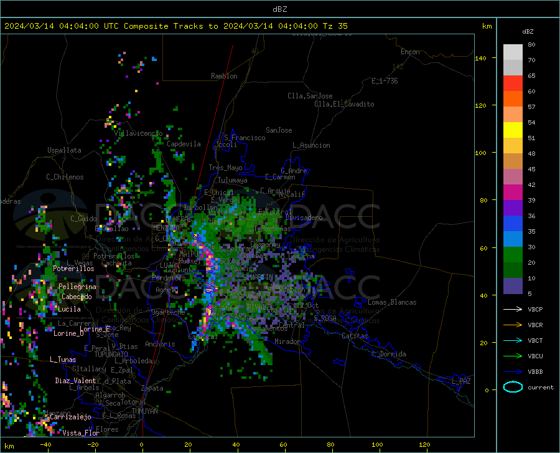Click the 100 km vertical axis tick
Viewport: 560px width, 453px height.
pos(481,153)
